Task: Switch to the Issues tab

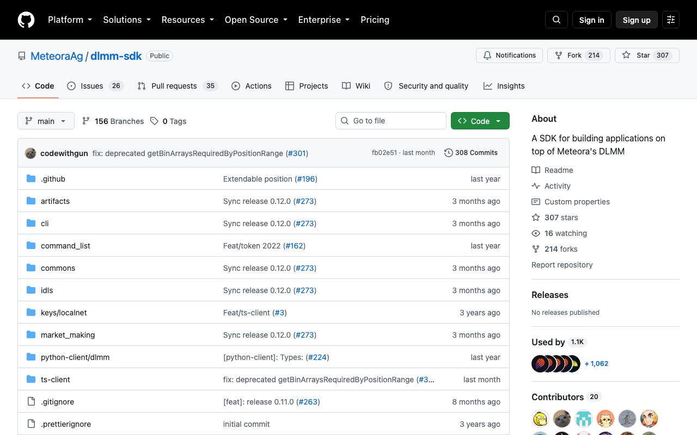Action: (x=95, y=86)
